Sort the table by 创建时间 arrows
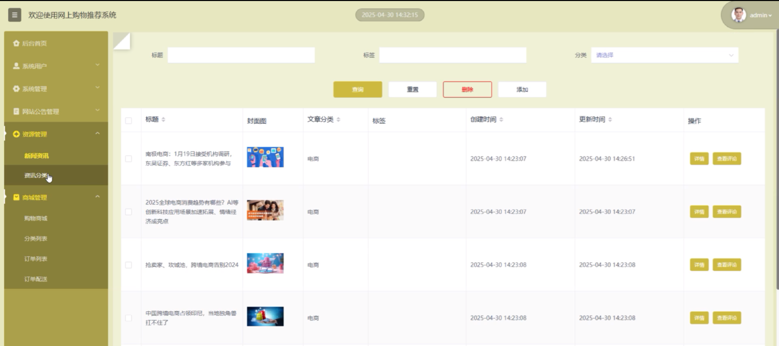 (501, 120)
